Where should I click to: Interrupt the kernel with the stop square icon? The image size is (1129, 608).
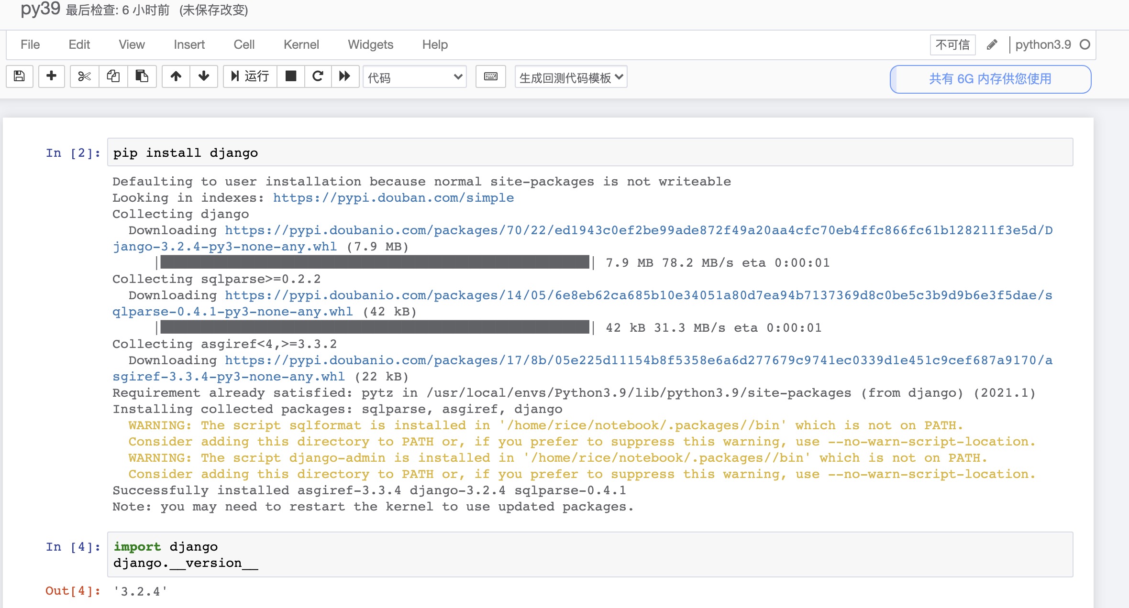click(291, 76)
